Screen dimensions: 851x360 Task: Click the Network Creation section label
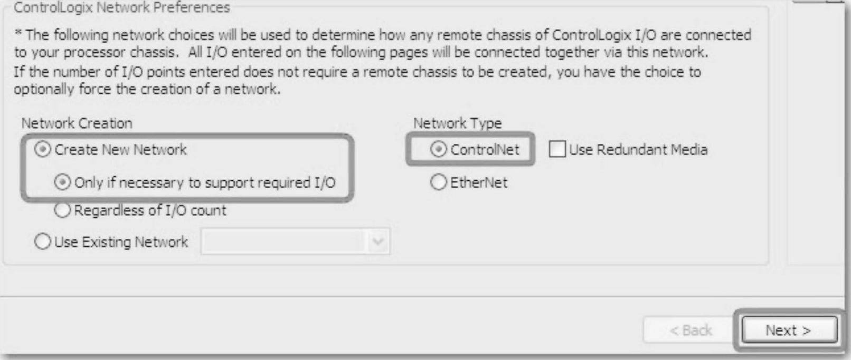pos(77,123)
